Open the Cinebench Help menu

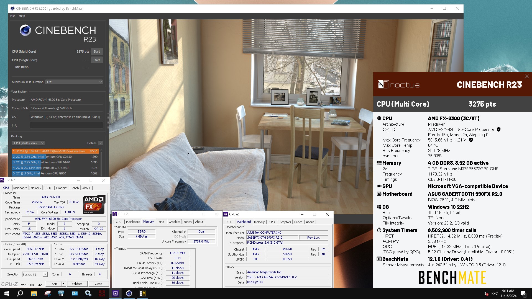[x=22, y=16]
